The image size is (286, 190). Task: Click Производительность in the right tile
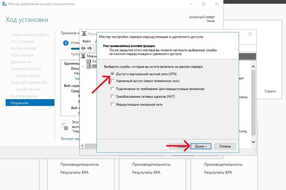coord(223,164)
